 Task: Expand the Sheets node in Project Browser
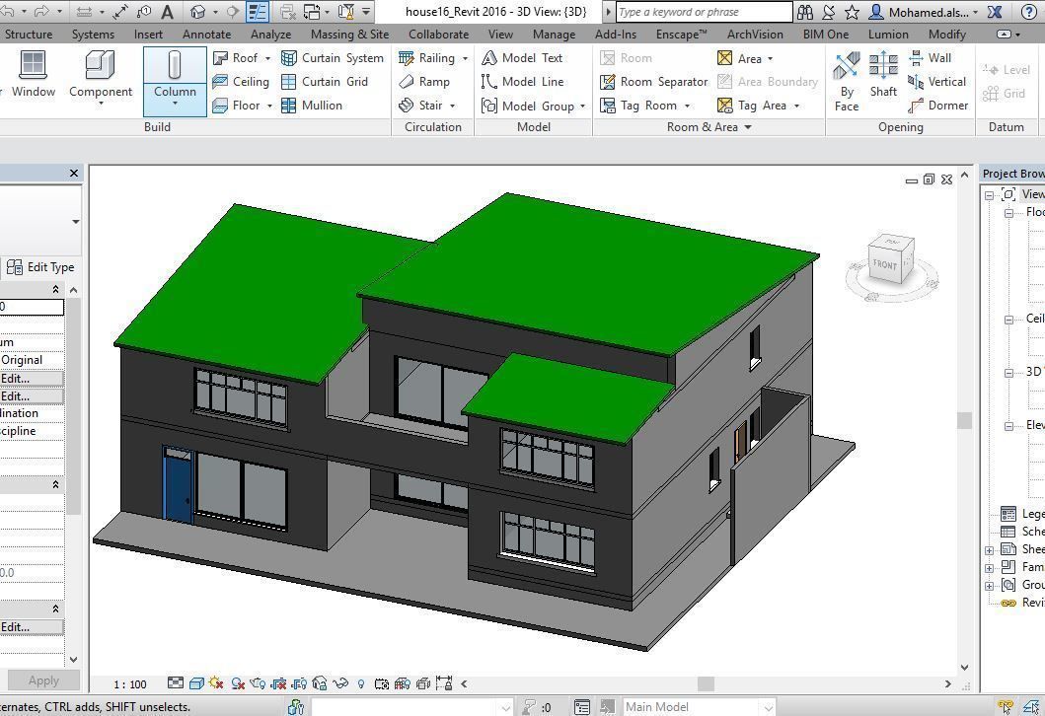point(990,550)
